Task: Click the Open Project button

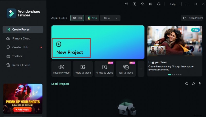Action: (193, 18)
